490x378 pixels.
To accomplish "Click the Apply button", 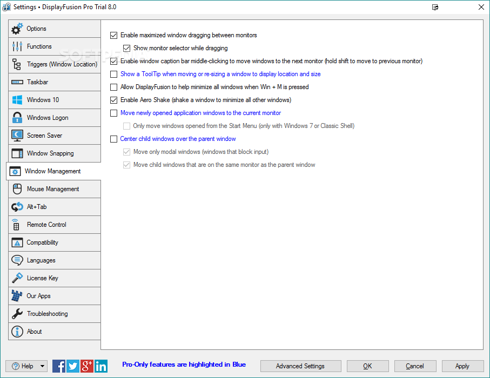I will coord(462,366).
